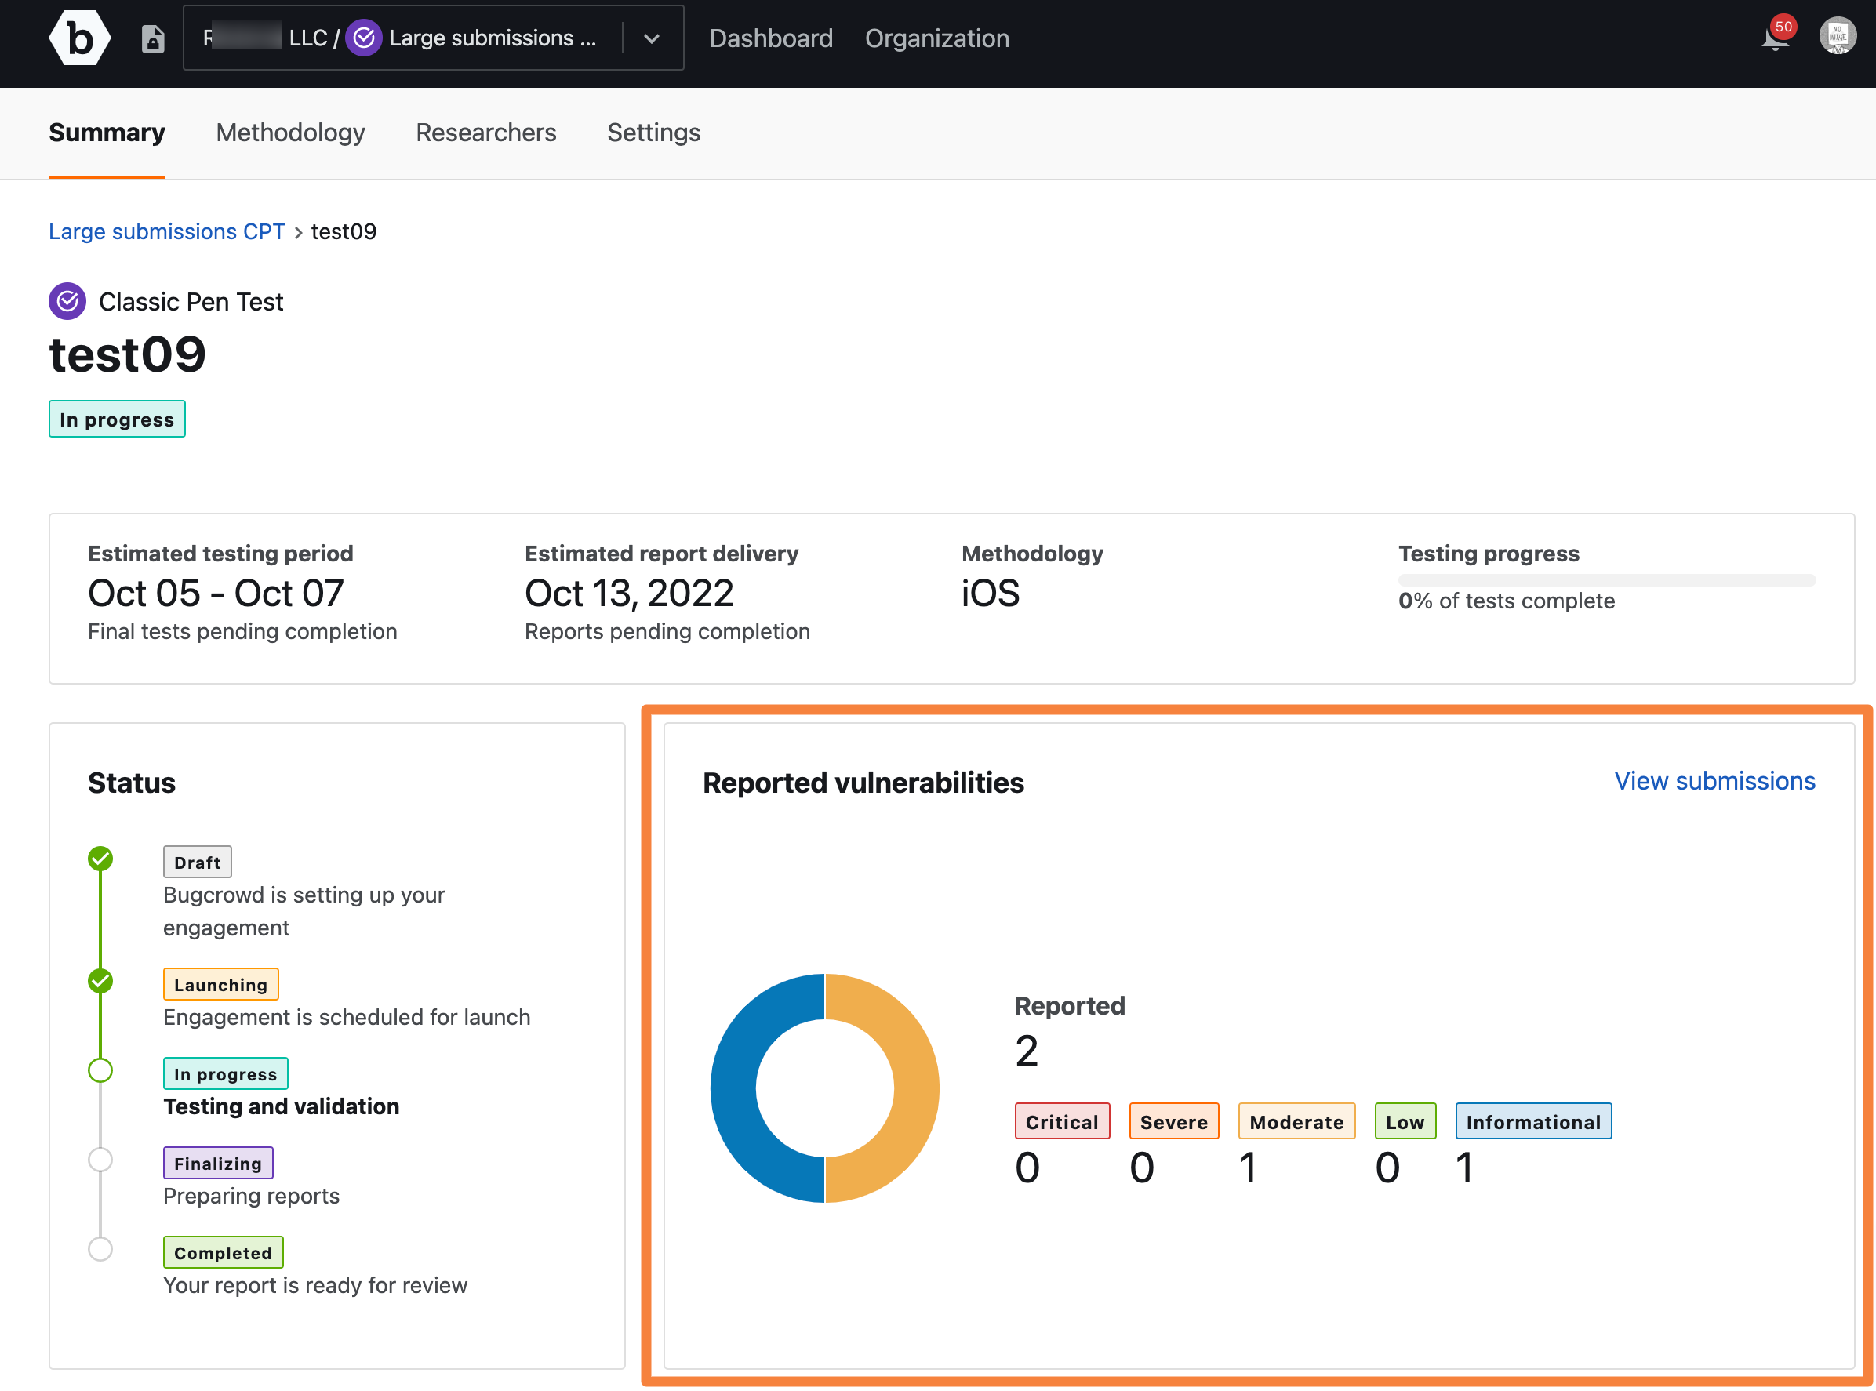1876x1391 pixels.
Task: Click the iOS methodology value
Action: (x=991, y=593)
